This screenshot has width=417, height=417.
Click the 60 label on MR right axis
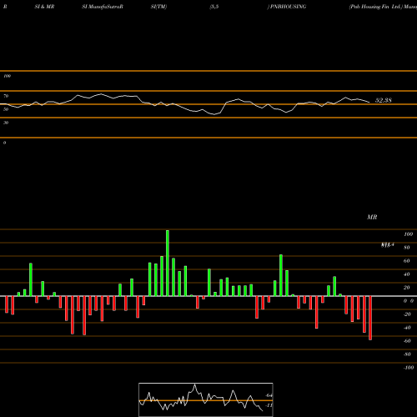[407, 261]
